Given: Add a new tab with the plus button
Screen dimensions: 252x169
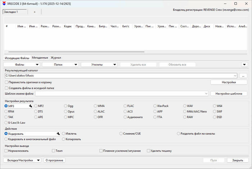Looking at the screenshot, I should coord(35,12).
